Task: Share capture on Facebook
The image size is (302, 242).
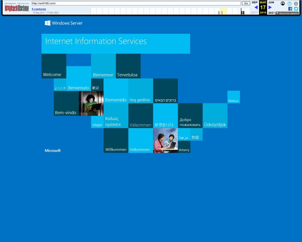Action: point(290,9)
